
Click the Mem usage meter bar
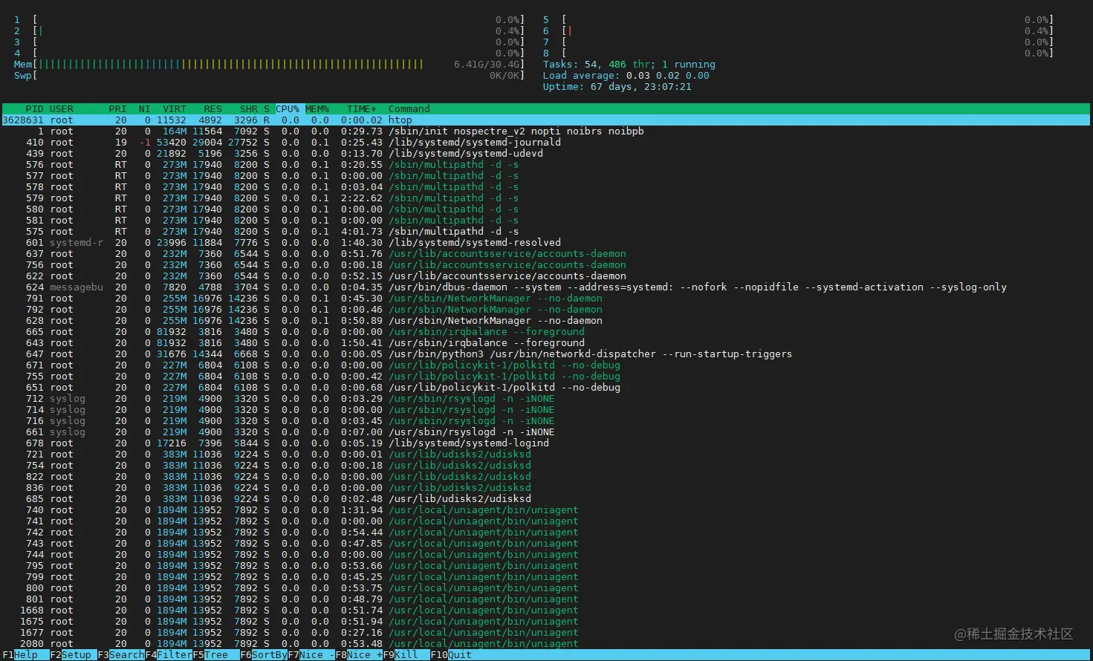[269, 65]
